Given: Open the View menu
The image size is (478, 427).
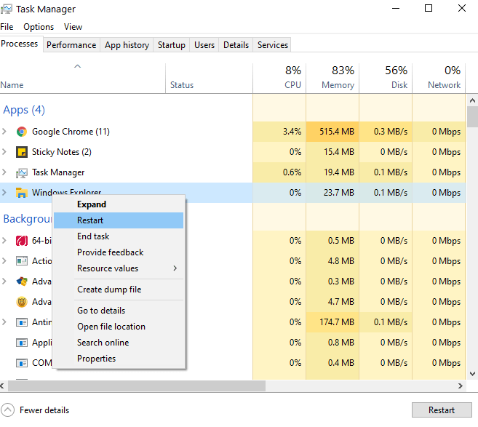Looking at the screenshot, I should click(x=73, y=27).
